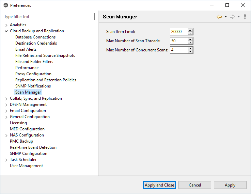Increase the Max Number of Concurrent Scans
This screenshot has height=194, width=251.
pos(190,48)
